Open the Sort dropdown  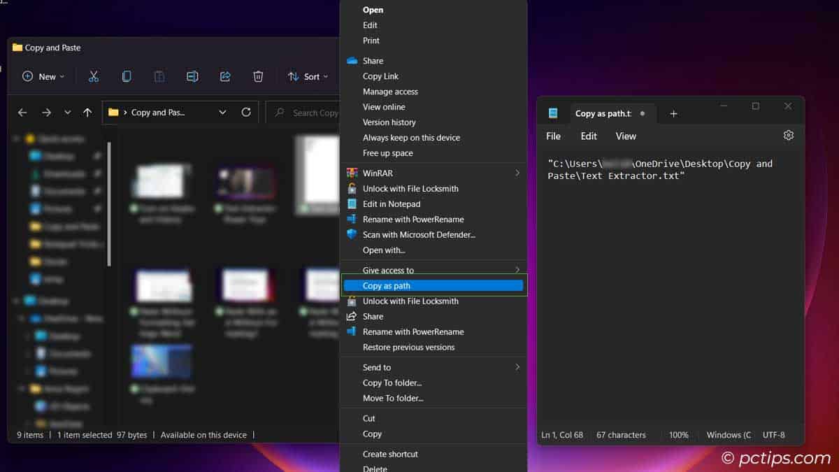308,76
